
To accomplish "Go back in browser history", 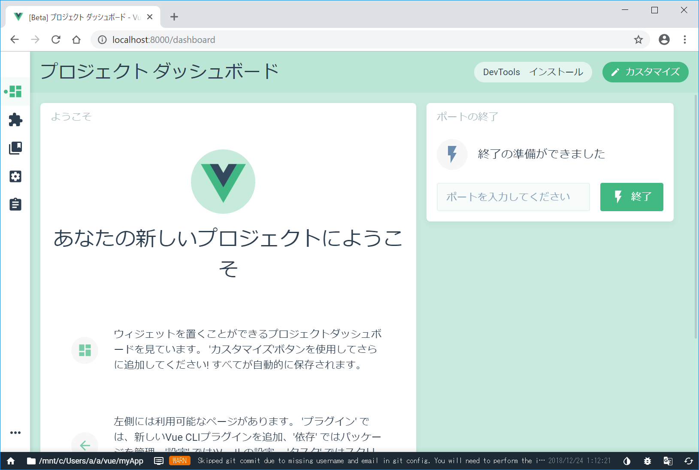I will click(x=15, y=39).
